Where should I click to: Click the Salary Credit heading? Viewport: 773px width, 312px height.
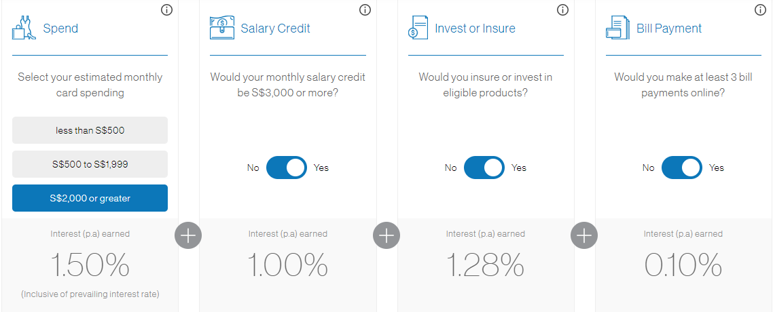pyautogui.click(x=275, y=28)
